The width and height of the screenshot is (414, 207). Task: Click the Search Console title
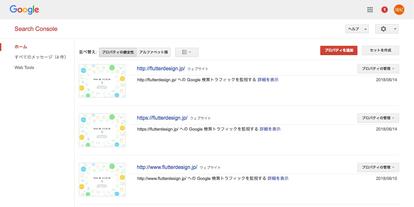pos(36,29)
